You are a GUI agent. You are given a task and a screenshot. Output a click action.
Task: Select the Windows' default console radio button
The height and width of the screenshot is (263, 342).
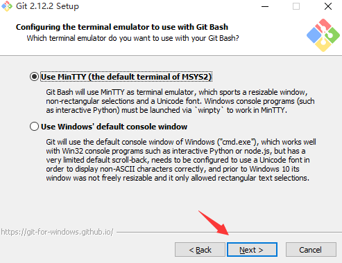[34, 127]
